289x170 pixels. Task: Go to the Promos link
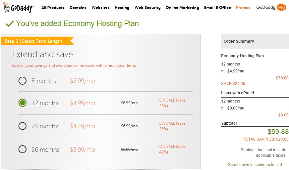coord(243,8)
